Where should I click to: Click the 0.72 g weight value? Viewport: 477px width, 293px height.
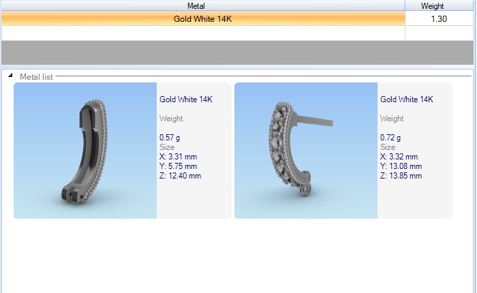point(391,138)
